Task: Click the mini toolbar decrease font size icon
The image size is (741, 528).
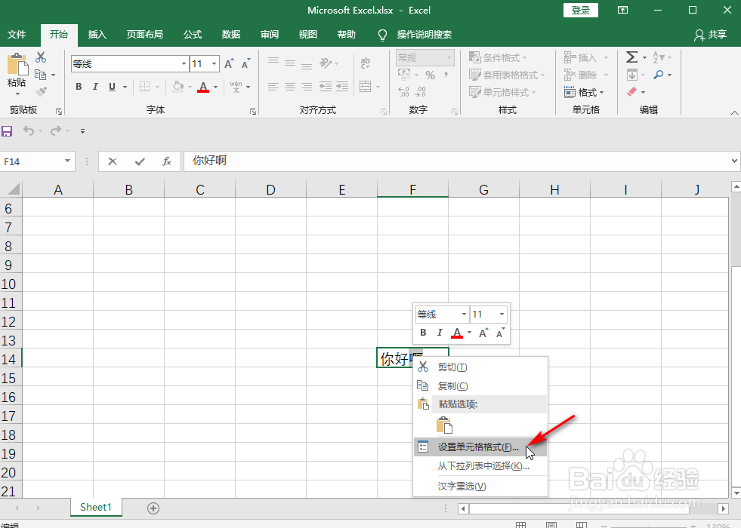Action: coord(500,333)
